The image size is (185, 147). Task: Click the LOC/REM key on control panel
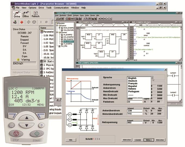12,125
